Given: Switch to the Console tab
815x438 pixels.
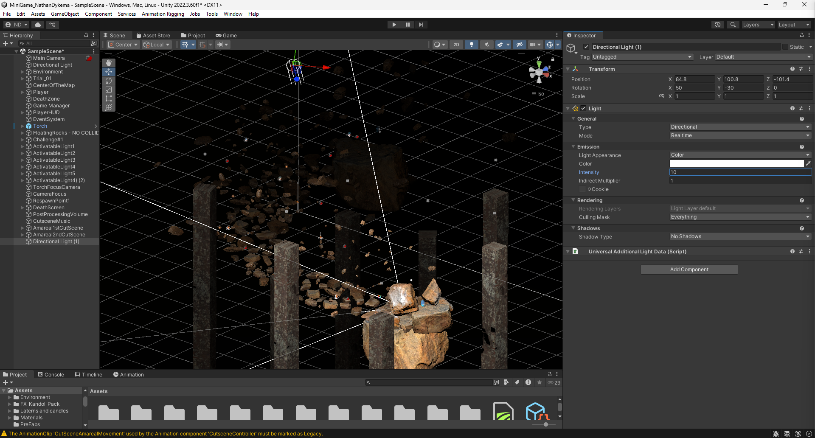Looking at the screenshot, I should point(51,374).
